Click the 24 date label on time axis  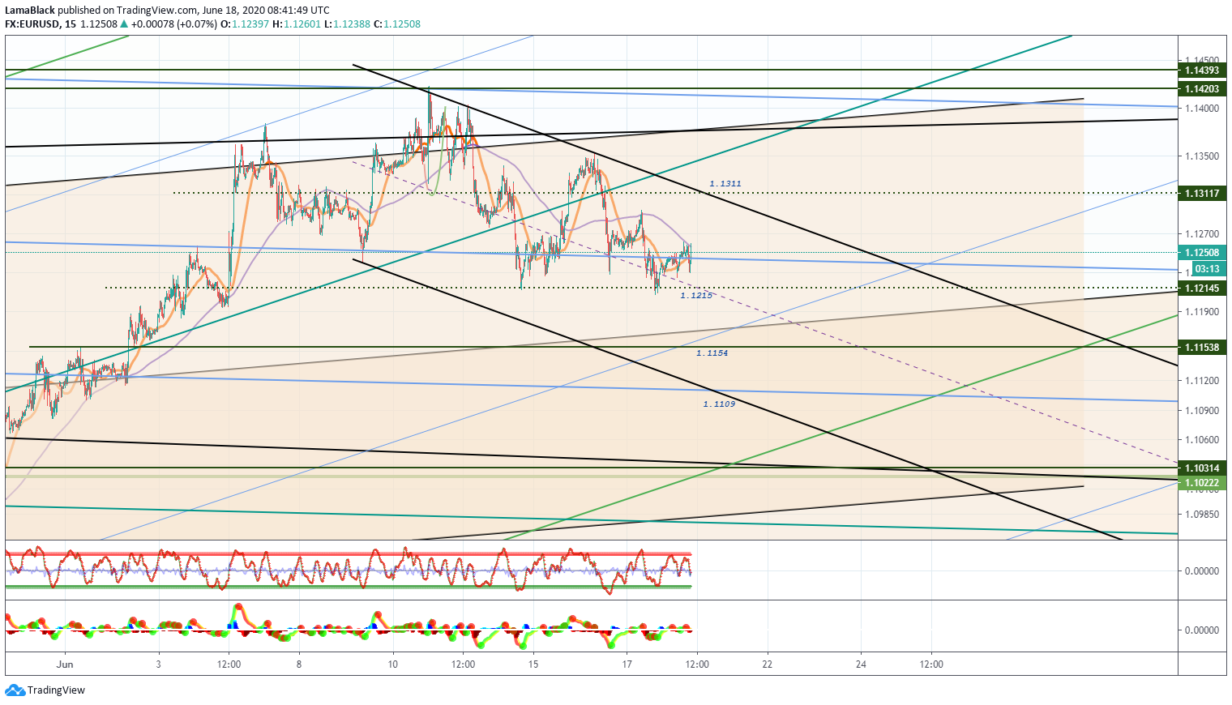point(861,664)
